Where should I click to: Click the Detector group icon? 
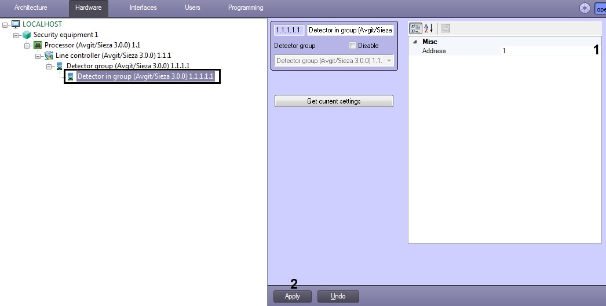point(60,66)
